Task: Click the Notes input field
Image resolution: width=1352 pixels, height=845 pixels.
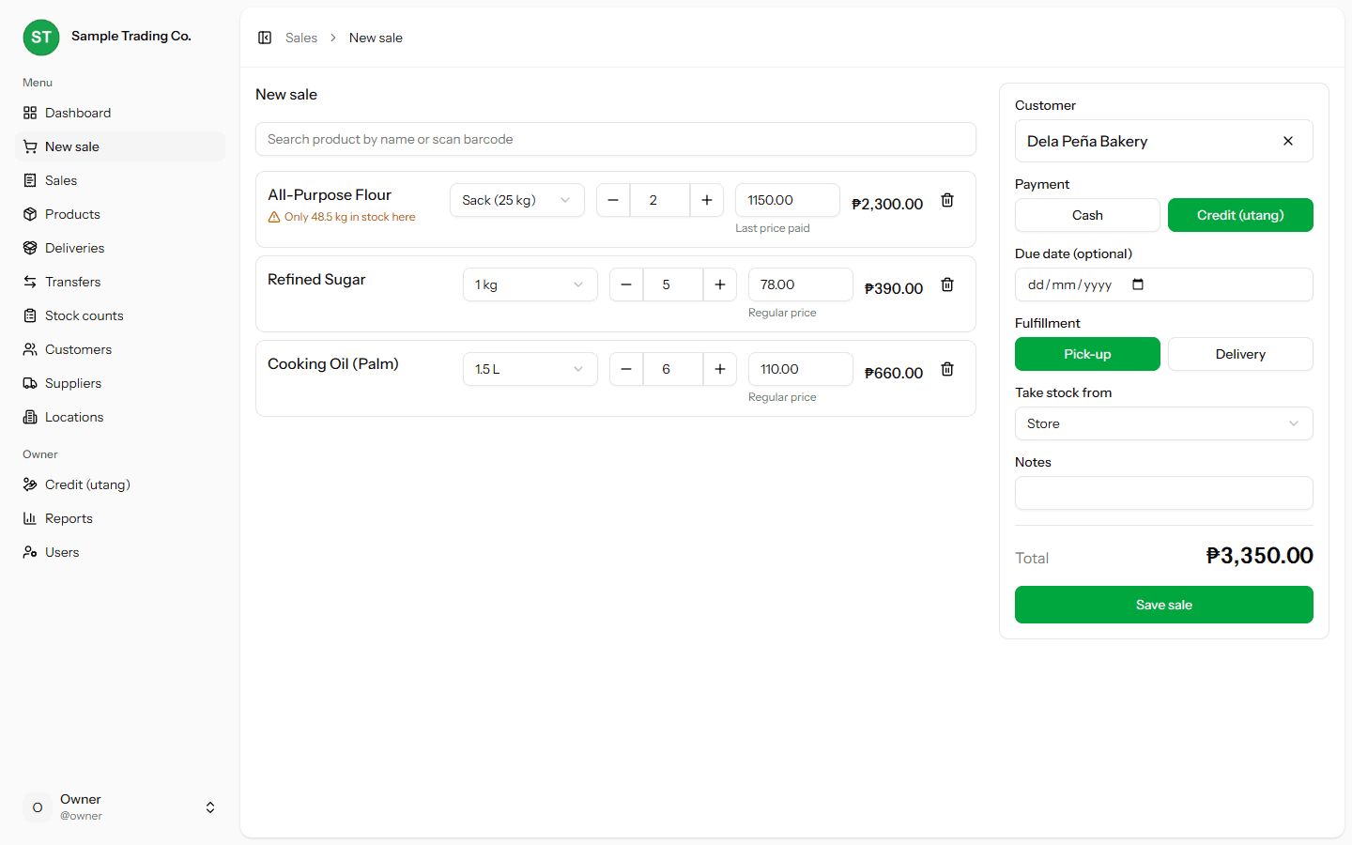Action: point(1164,493)
